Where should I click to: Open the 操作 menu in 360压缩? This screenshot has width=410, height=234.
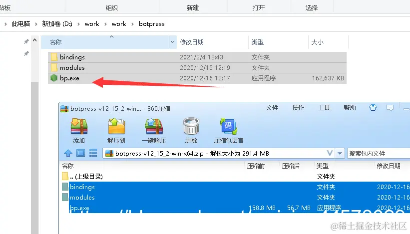(x=298, y=108)
